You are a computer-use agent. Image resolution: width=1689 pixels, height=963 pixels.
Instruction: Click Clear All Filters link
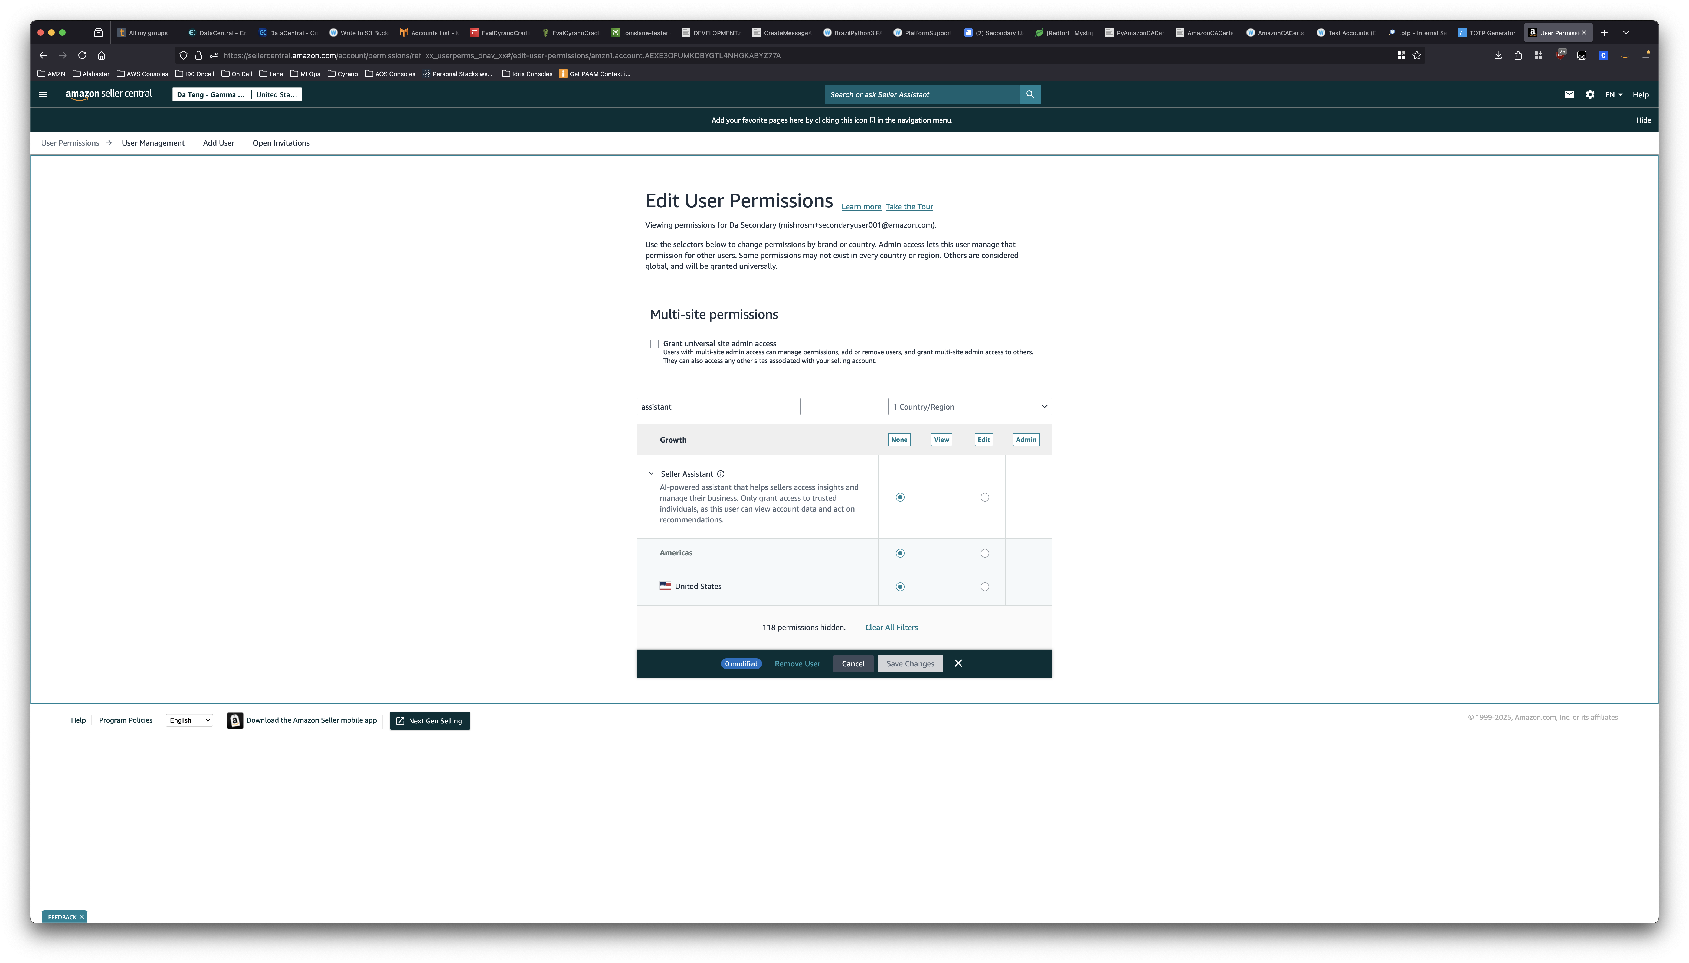pyautogui.click(x=891, y=628)
